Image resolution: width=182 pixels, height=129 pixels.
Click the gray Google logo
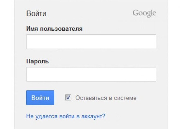coord(144,13)
